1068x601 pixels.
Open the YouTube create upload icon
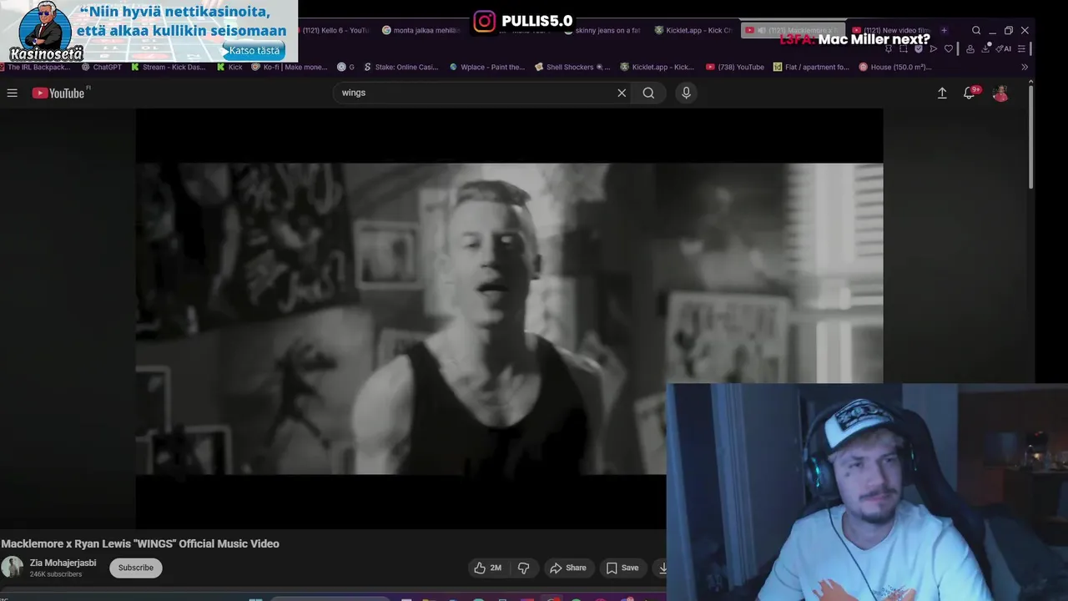942,93
